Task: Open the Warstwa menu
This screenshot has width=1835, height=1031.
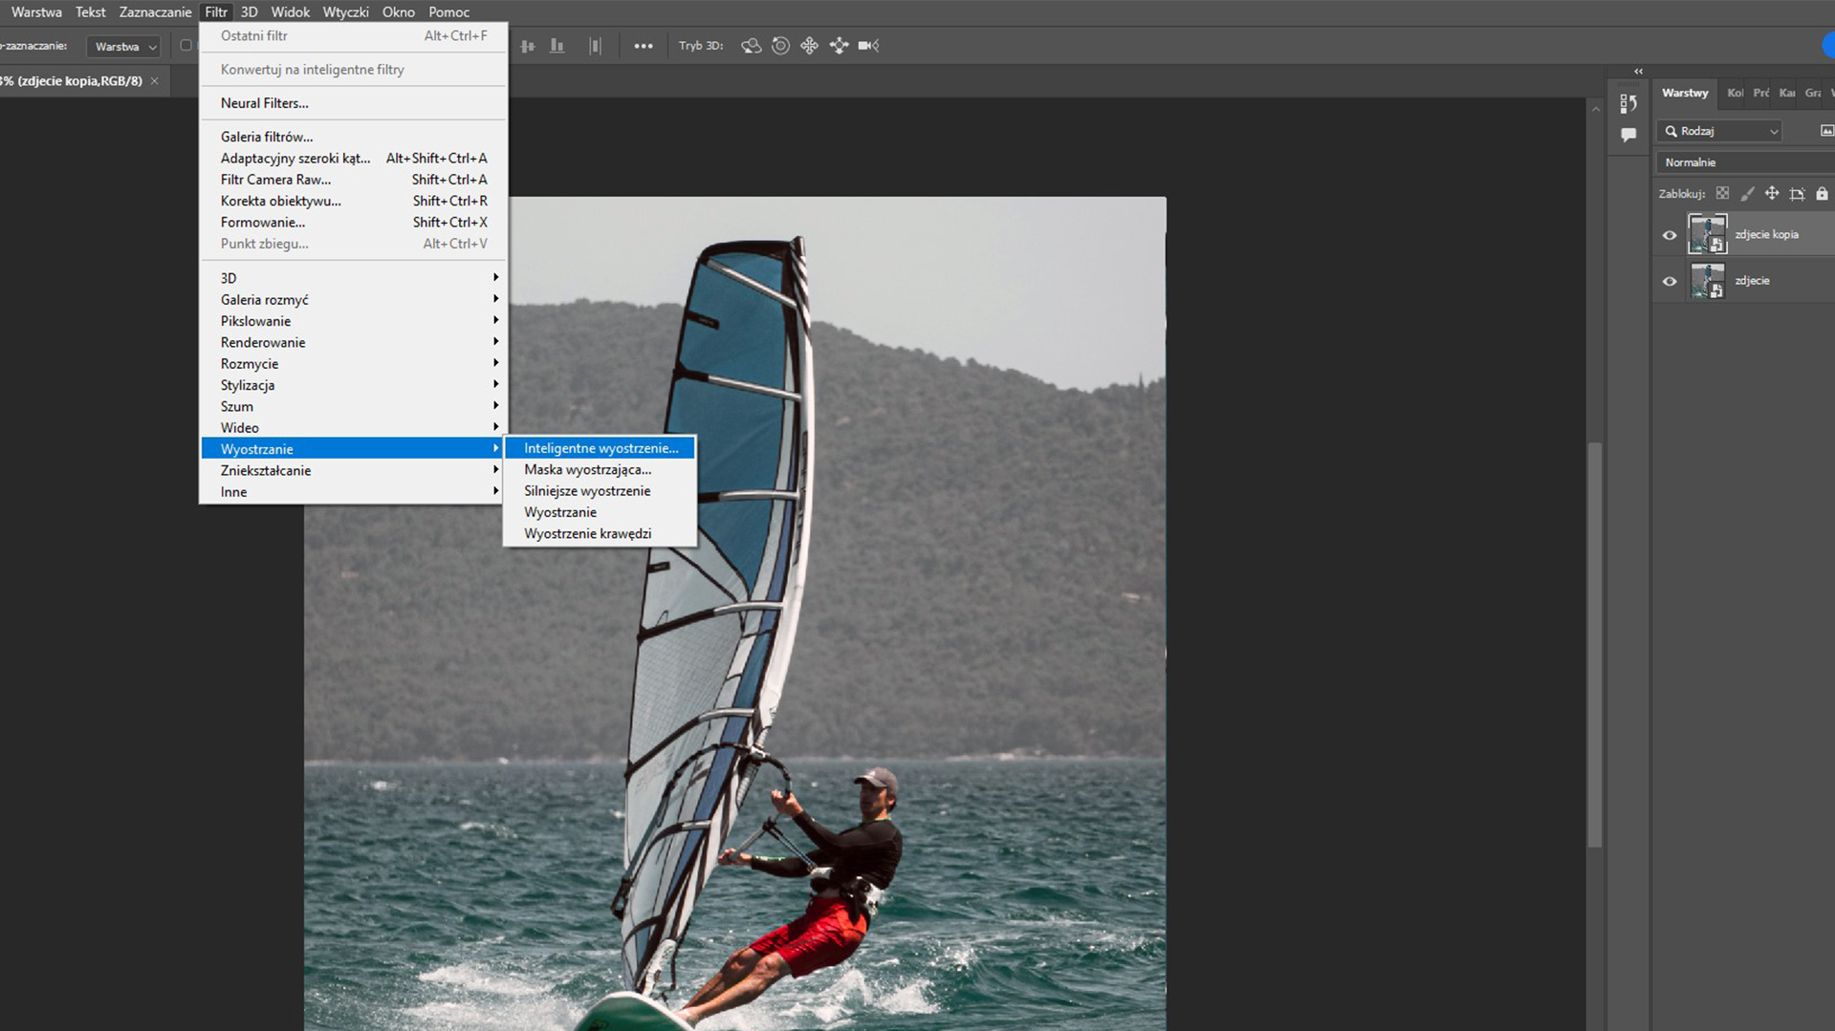Action: tap(36, 12)
